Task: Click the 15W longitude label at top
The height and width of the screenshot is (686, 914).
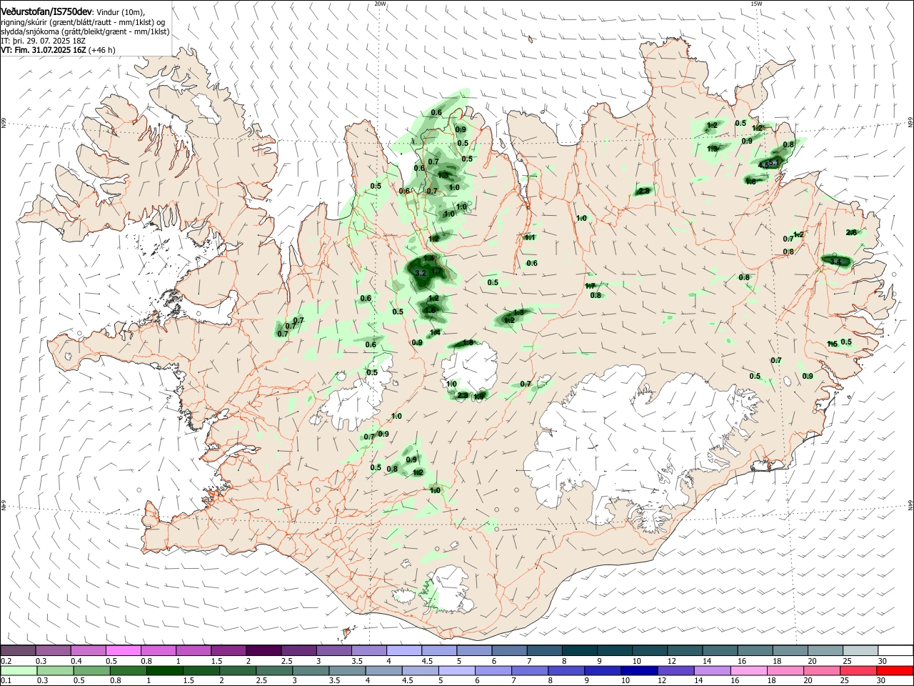Action: [756, 4]
